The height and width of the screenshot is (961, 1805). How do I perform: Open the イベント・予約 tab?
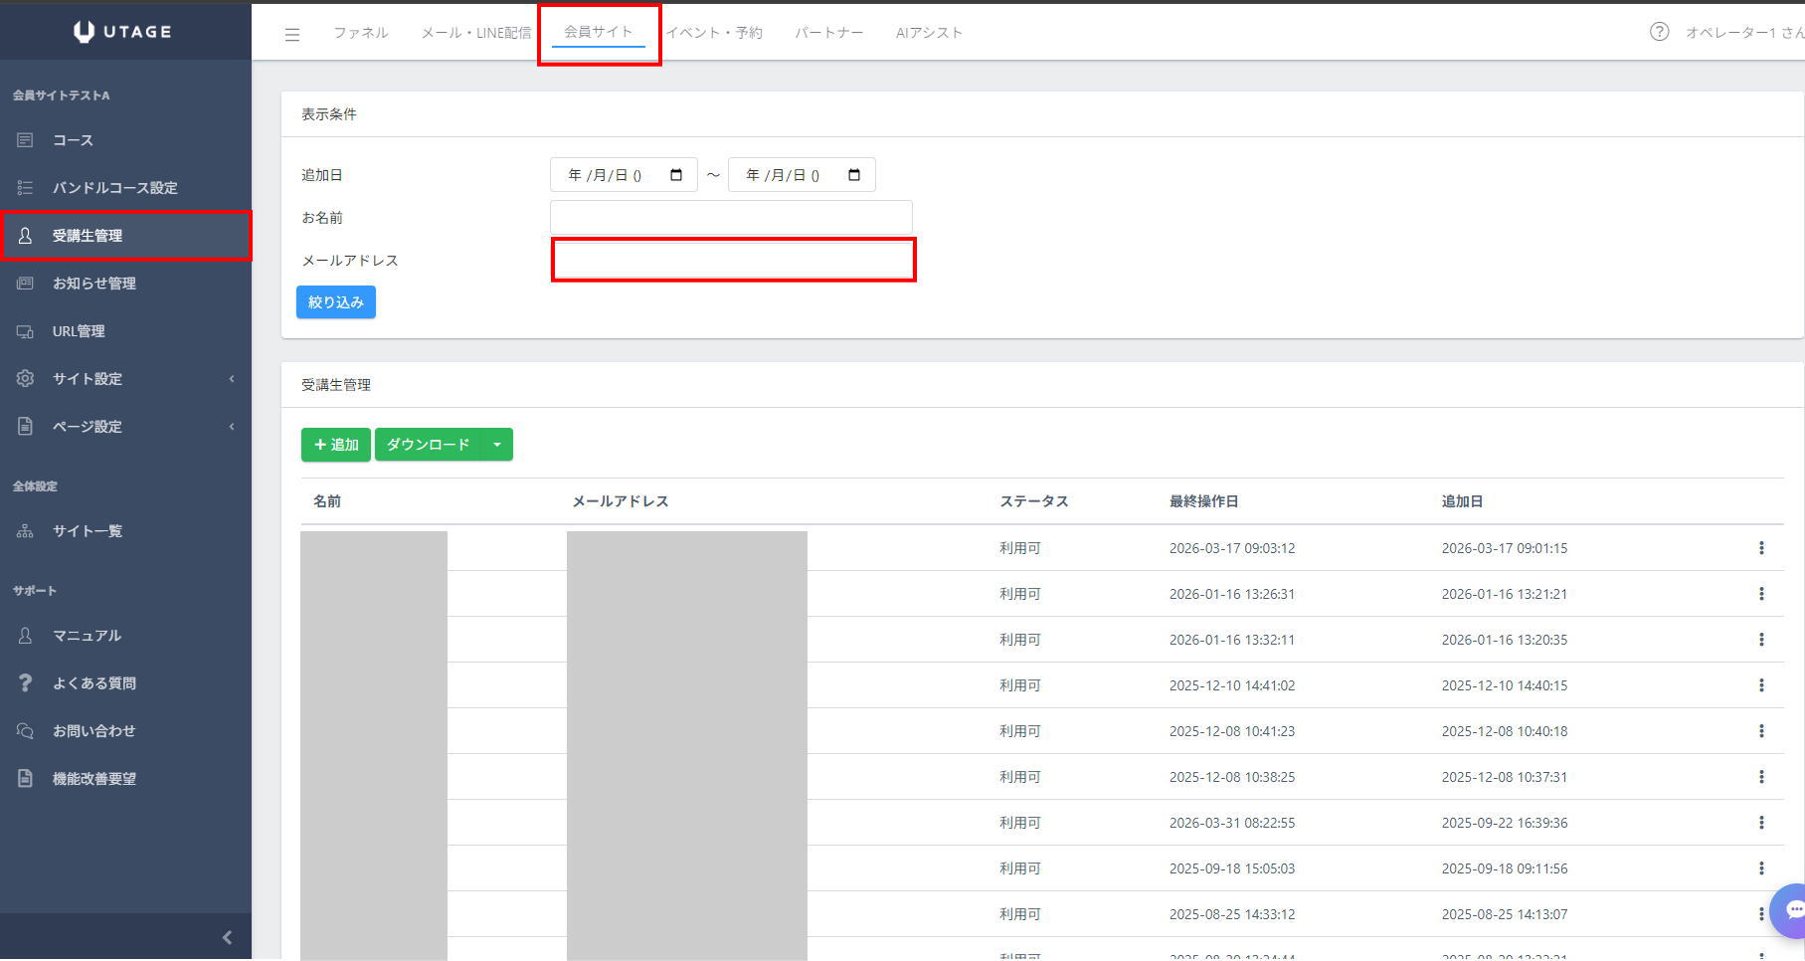coord(714,33)
